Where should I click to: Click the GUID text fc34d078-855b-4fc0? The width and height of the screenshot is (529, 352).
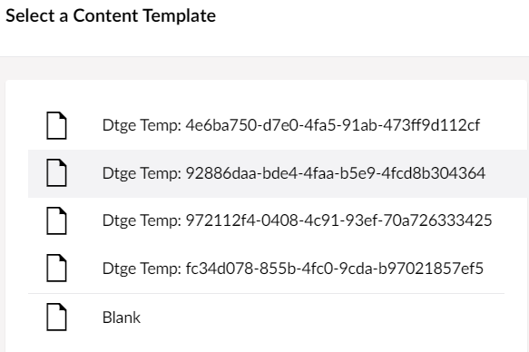pyautogui.click(x=260, y=269)
